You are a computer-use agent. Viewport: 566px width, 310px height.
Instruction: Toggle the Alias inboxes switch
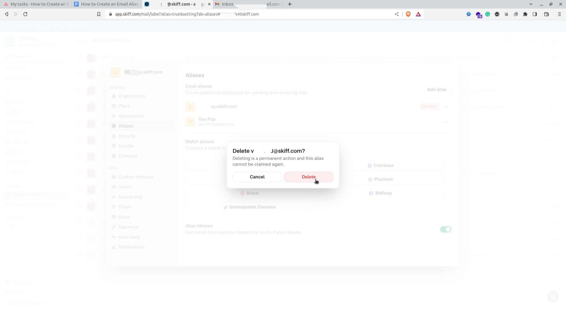[445, 229]
